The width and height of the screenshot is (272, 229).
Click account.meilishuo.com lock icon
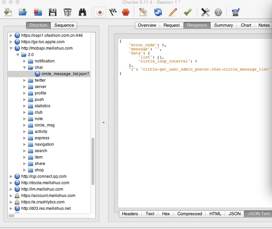point(17,196)
